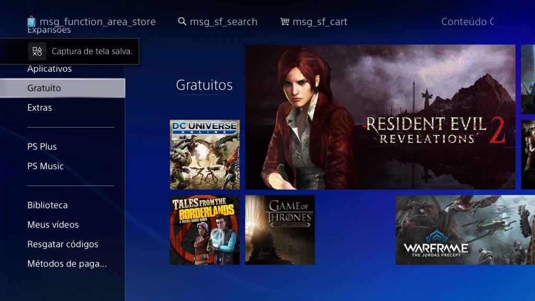Open msg_sf_cart option
This screenshot has height=301, width=535.
click(320, 22)
